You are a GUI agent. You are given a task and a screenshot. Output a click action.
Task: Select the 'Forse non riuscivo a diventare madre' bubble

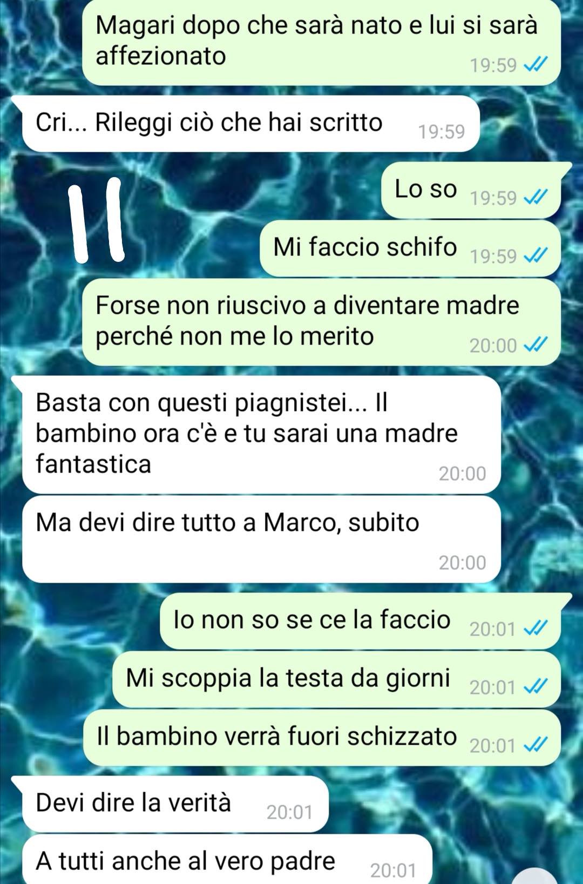tap(322, 322)
